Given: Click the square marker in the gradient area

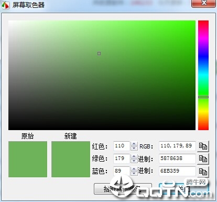Looking at the screenshot, I should click(x=99, y=54).
